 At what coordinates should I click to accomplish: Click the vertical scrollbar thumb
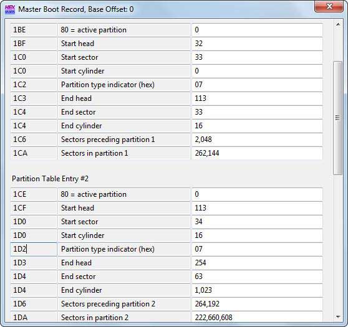[338, 118]
